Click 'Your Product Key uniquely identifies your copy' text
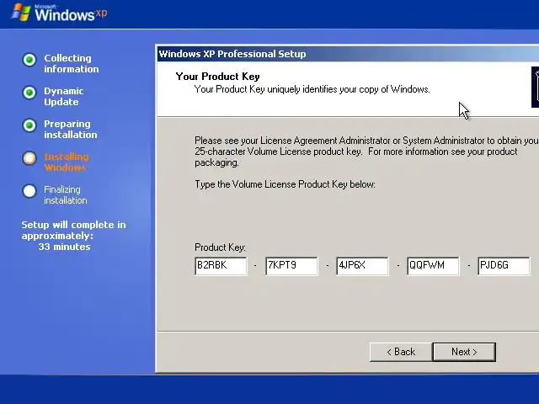 (x=312, y=89)
